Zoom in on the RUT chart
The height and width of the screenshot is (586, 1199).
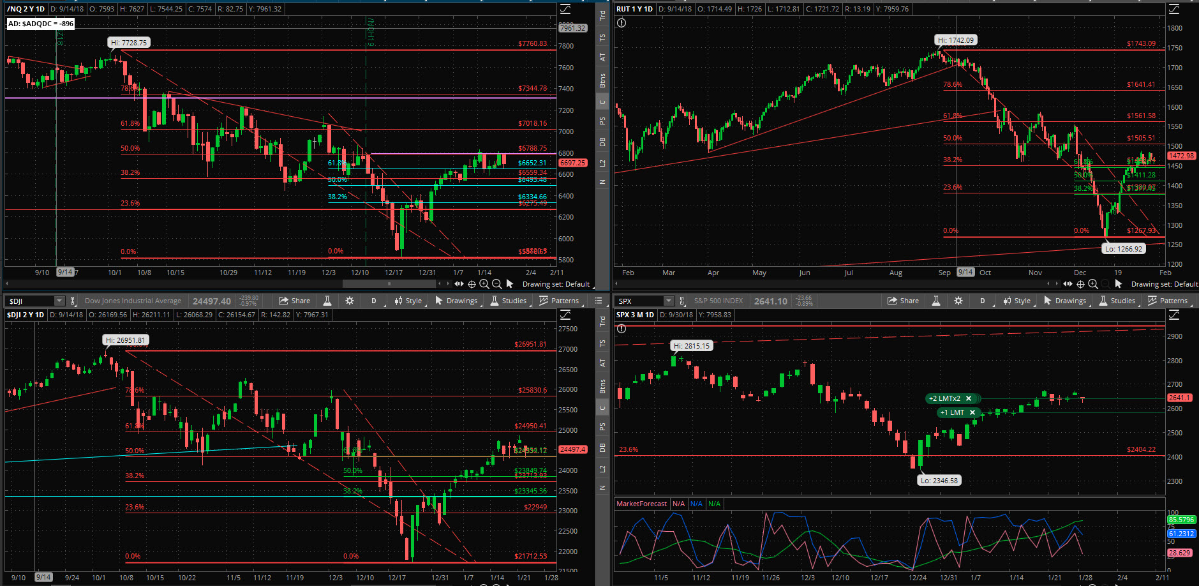(x=1093, y=284)
